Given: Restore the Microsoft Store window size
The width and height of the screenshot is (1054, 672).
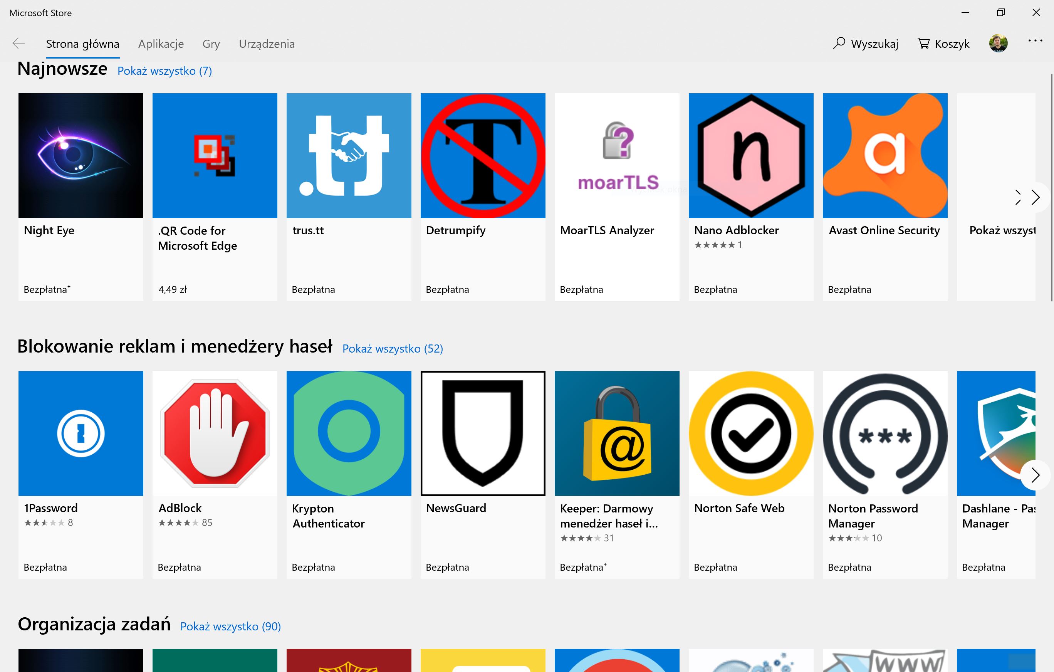Looking at the screenshot, I should click(x=1000, y=13).
